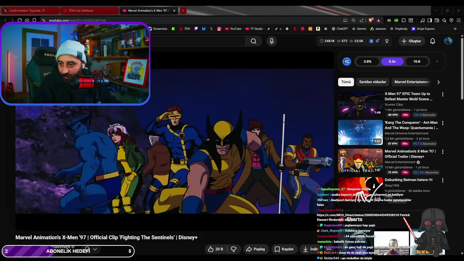The width and height of the screenshot is (464, 261).
Task: Open a new browser tab with plus
Action: click(183, 11)
